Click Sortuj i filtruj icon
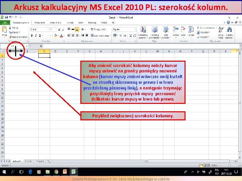242x181 pixels. [221, 30]
